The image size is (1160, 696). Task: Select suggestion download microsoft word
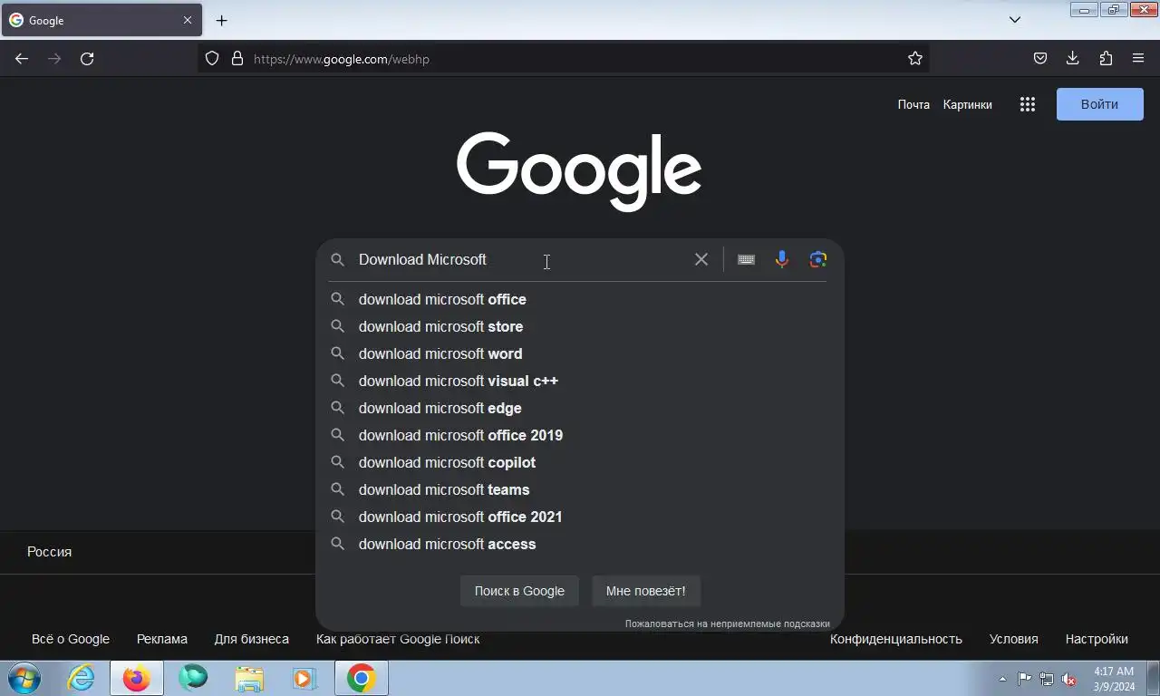pos(580,353)
